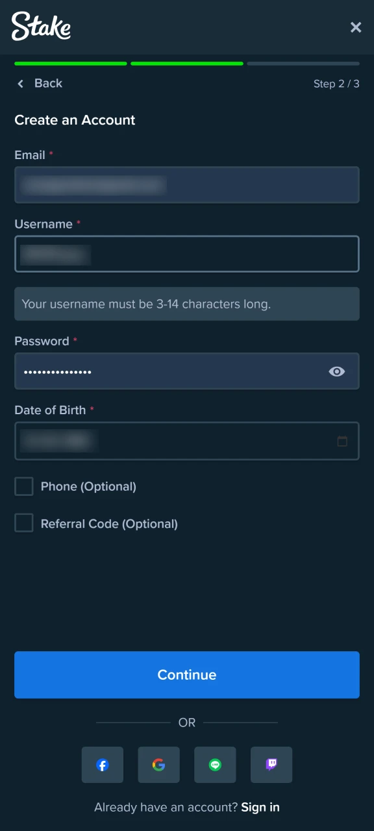
Task: Click inside the Username input field
Action: [x=187, y=254]
